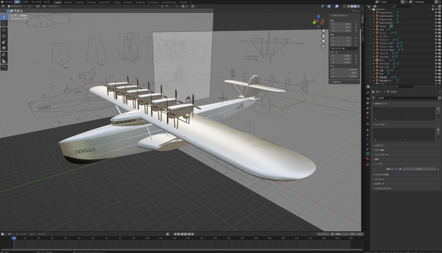Switch to the Shading workspace tab

click(x=117, y=2)
